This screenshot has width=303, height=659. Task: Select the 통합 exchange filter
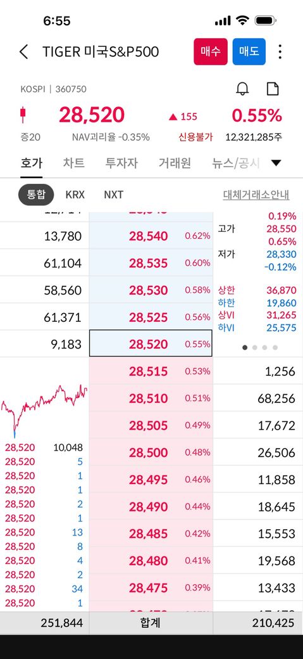point(36,195)
